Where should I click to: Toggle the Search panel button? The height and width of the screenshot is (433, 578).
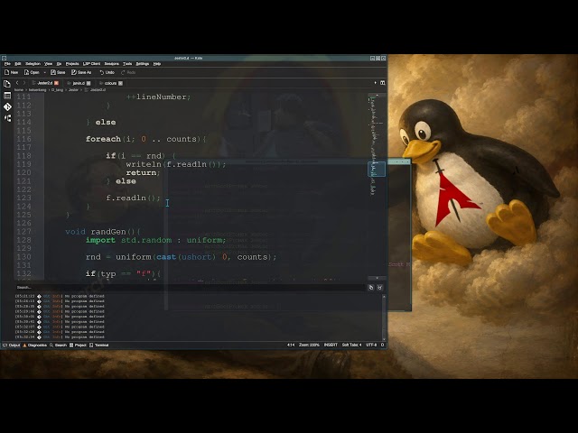58,345
